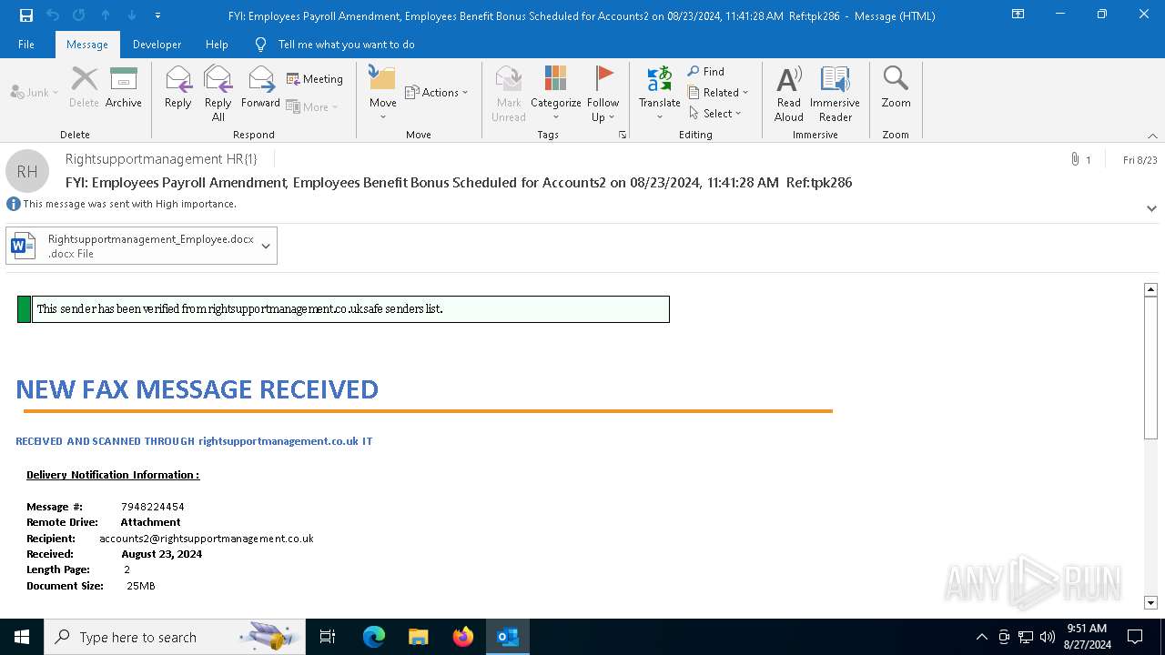
Task: Open the Help tab
Action: click(217, 45)
